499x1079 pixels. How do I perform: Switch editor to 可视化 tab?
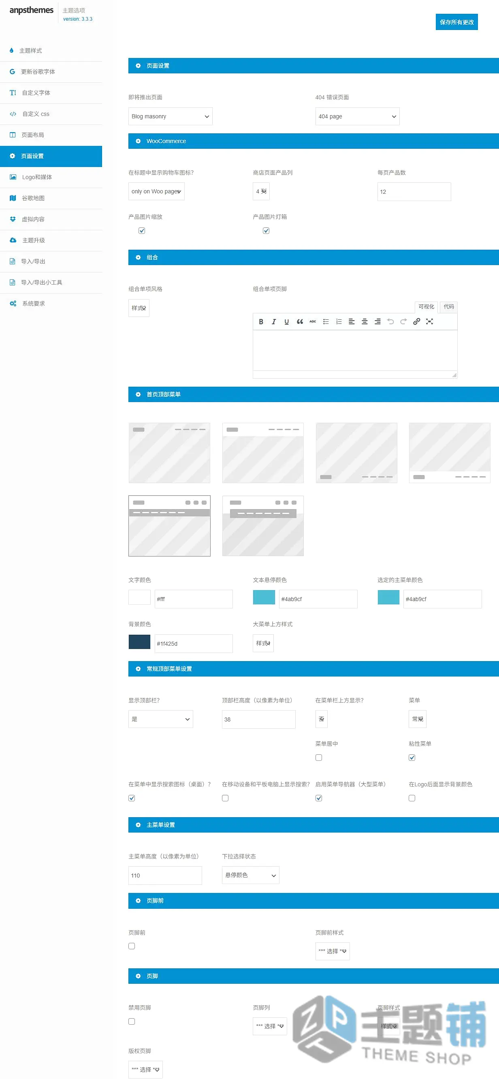[x=426, y=306]
